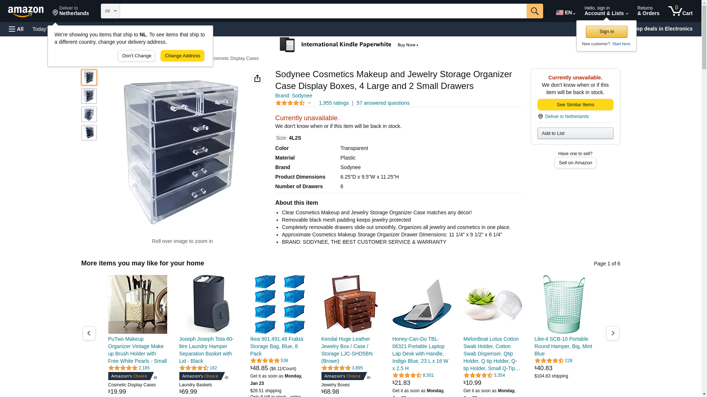This screenshot has height=397, width=707.
Task: Select the fourth product thumbnail image
Action: pos(89,133)
